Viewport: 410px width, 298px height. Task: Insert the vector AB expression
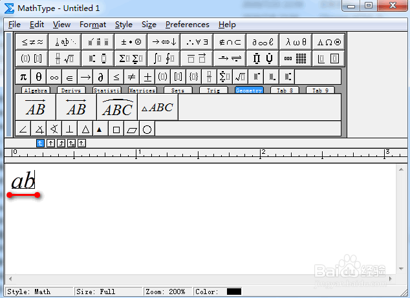click(x=36, y=107)
